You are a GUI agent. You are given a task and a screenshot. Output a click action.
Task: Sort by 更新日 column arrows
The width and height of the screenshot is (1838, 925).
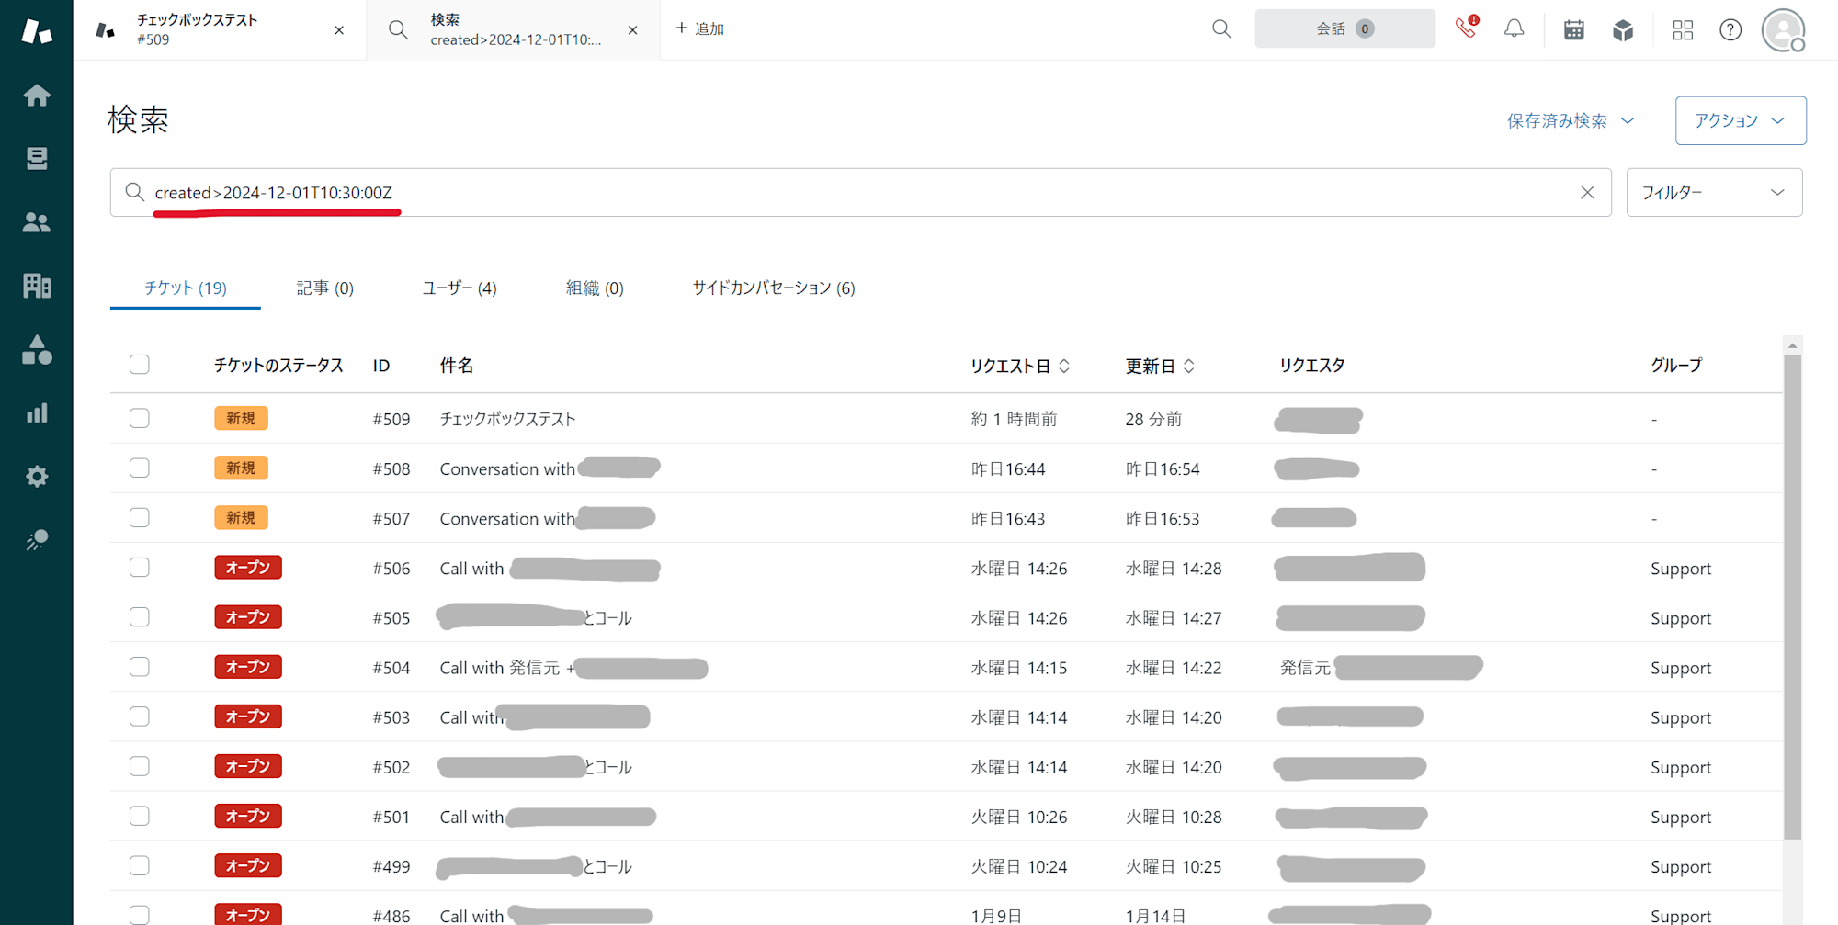[1189, 366]
